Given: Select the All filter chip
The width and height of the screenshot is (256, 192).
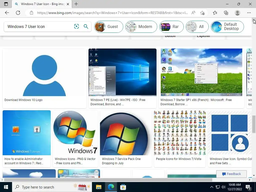Looking at the screenshot, I should click(197, 26).
